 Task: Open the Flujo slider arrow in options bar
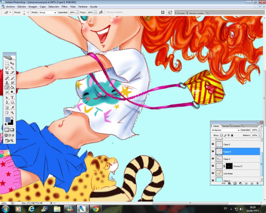point(95,12)
